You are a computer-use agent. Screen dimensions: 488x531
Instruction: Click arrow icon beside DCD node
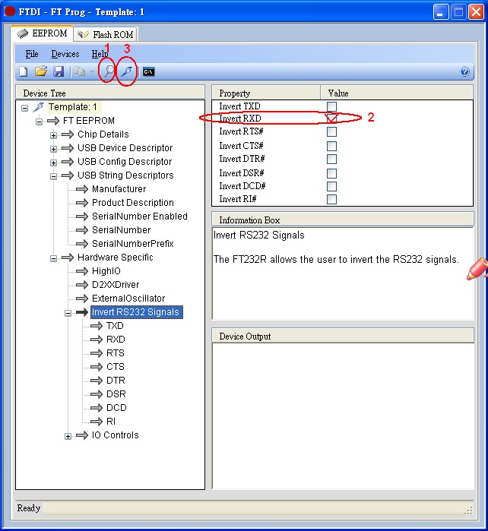(x=97, y=408)
